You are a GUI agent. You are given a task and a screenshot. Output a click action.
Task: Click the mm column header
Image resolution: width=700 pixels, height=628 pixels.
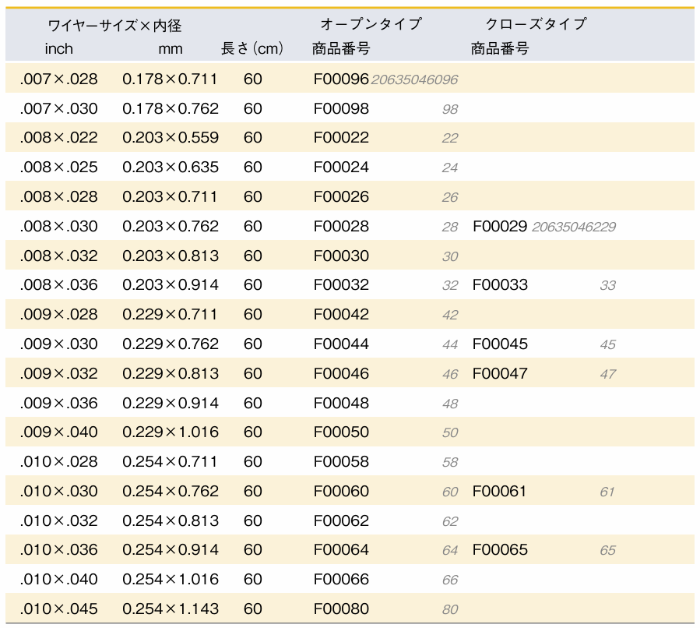click(x=171, y=48)
